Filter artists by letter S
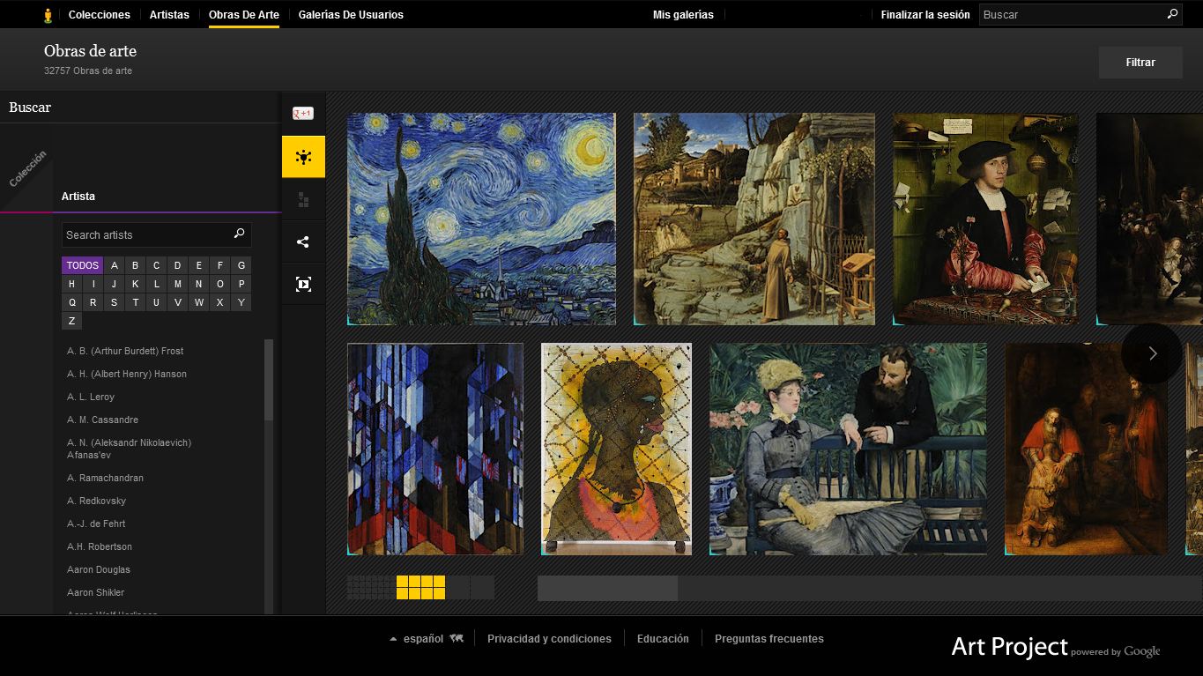The image size is (1203, 676). [x=115, y=302]
